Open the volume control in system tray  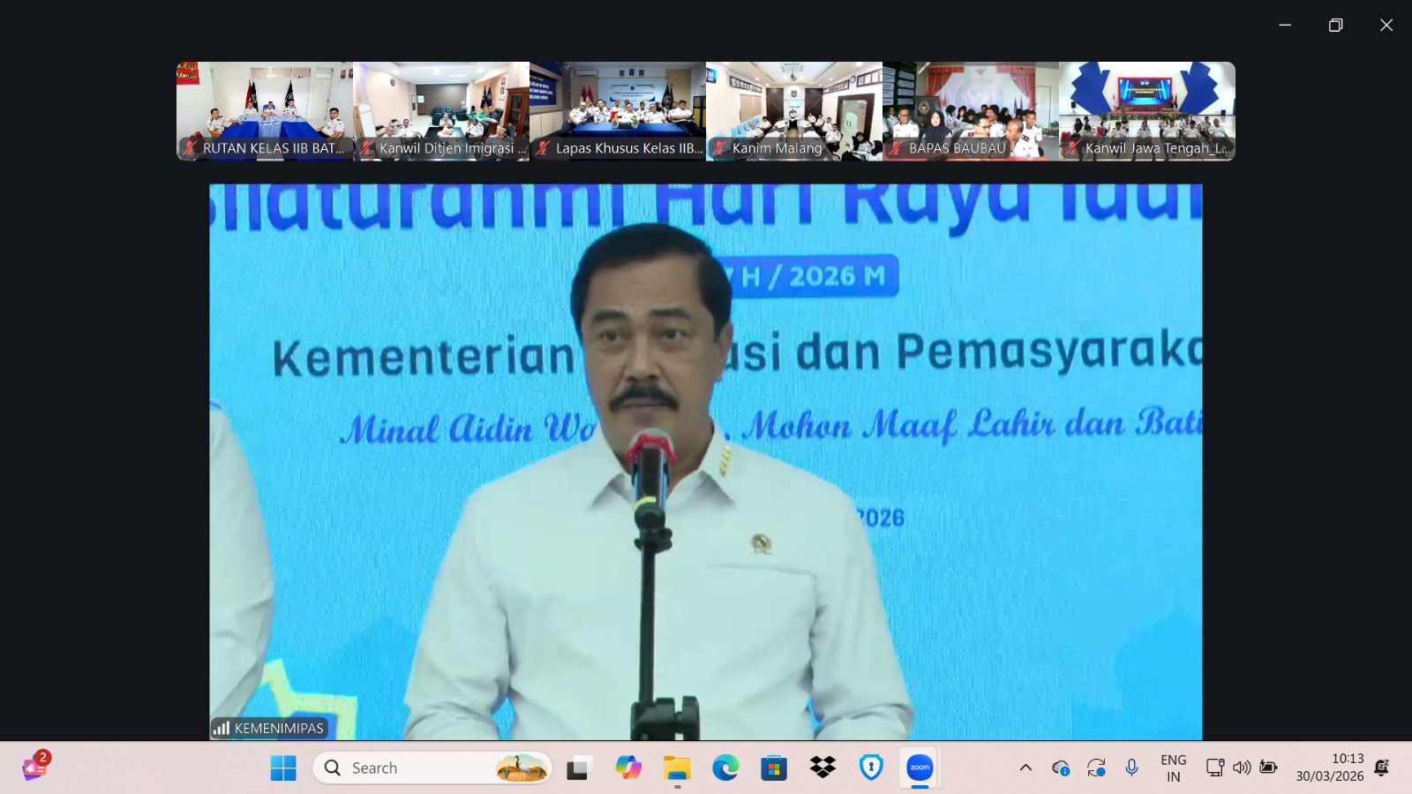[1242, 768]
